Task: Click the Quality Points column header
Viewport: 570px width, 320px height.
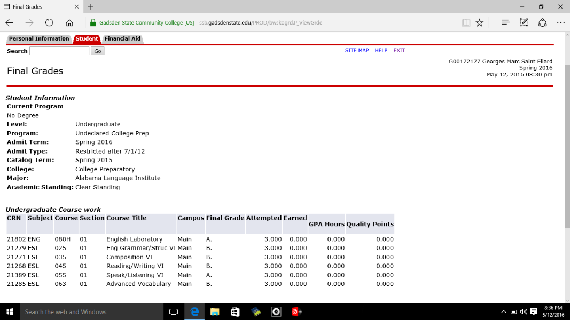Action: 370,224
